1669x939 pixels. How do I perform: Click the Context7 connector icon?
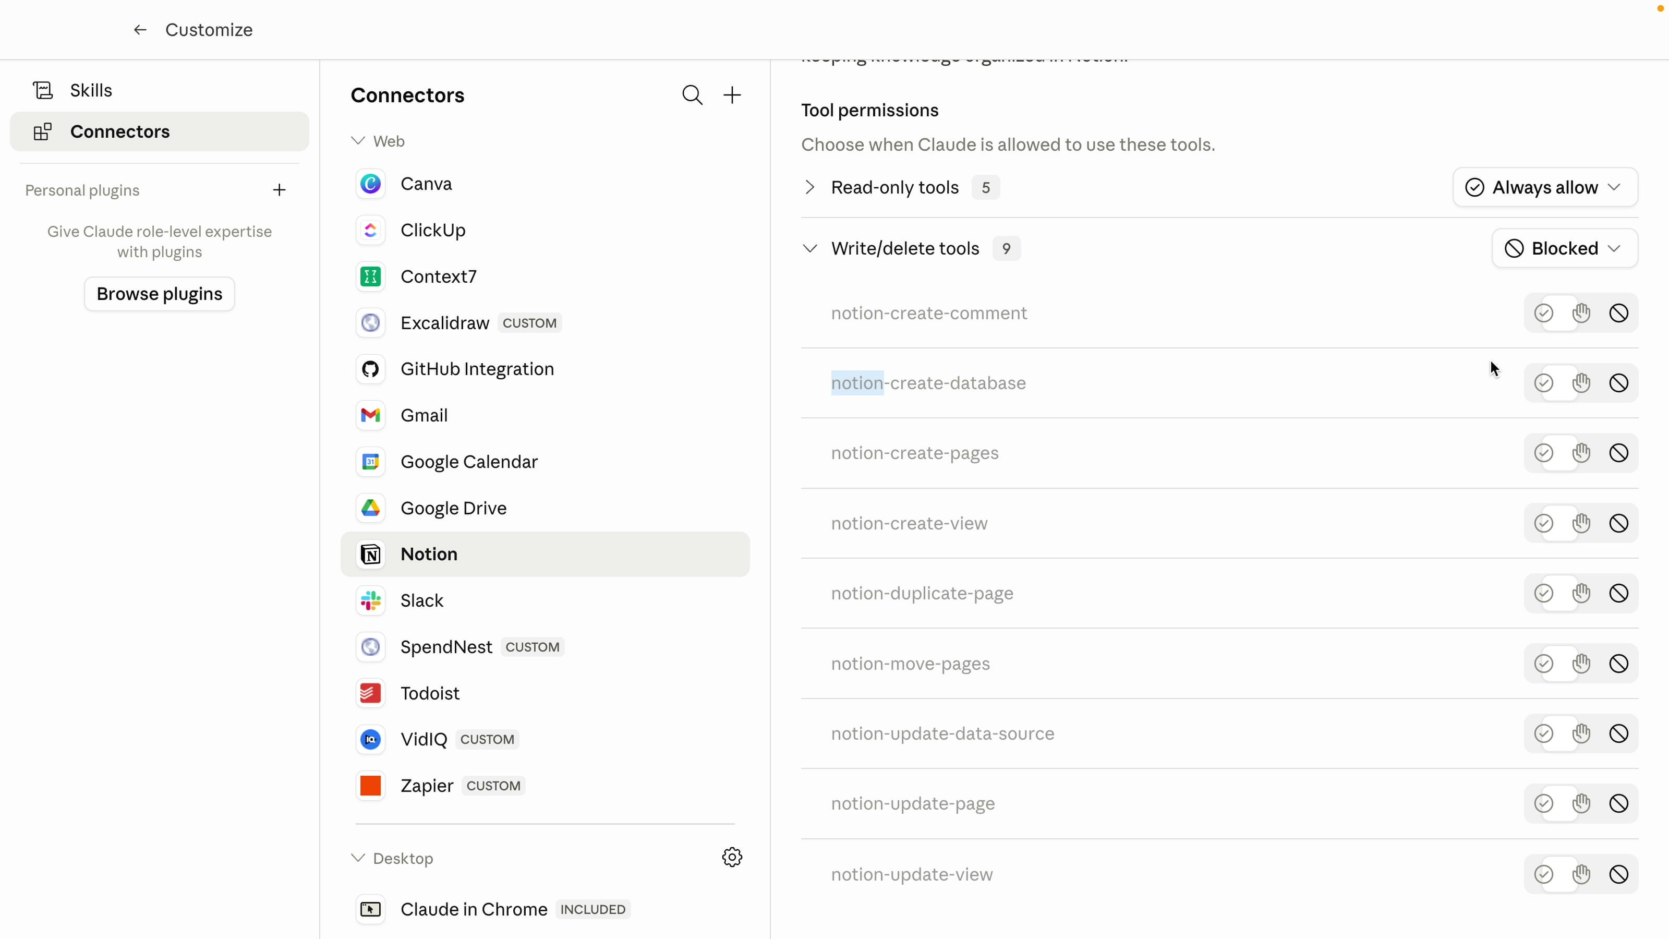click(x=371, y=276)
